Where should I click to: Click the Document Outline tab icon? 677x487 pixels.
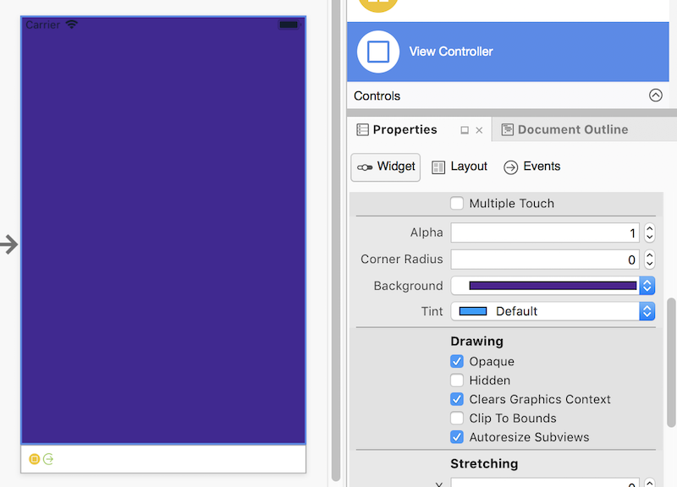click(507, 129)
